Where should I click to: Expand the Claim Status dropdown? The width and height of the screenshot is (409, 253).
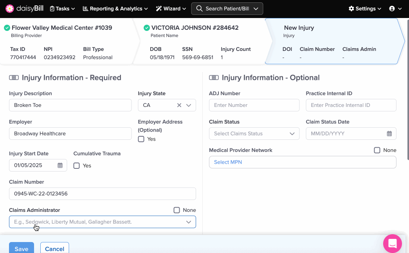tap(254, 134)
